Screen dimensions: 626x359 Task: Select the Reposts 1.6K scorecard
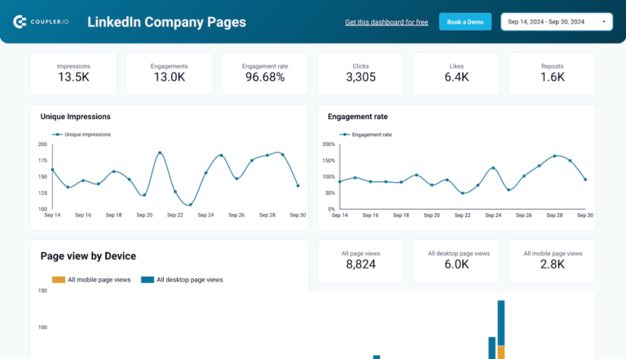point(553,73)
